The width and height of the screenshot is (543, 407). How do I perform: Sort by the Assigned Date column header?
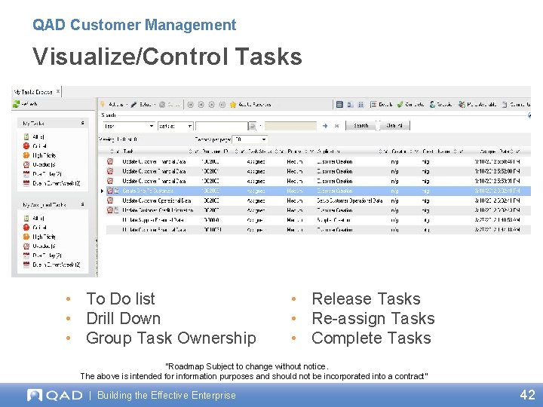click(495, 151)
